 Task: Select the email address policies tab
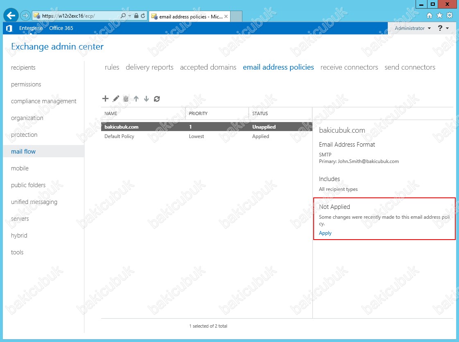[278, 67]
